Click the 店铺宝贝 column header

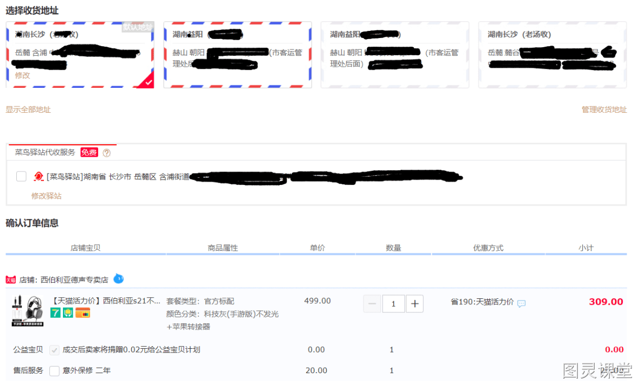point(85,248)
